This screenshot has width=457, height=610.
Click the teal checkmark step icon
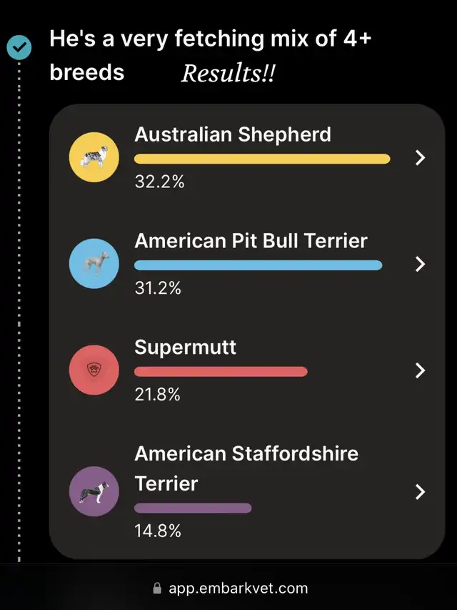coord(19,48)
